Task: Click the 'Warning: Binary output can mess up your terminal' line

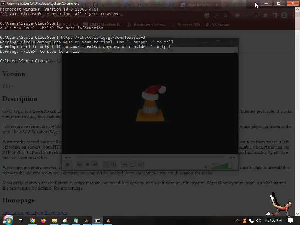Action: 86,42
